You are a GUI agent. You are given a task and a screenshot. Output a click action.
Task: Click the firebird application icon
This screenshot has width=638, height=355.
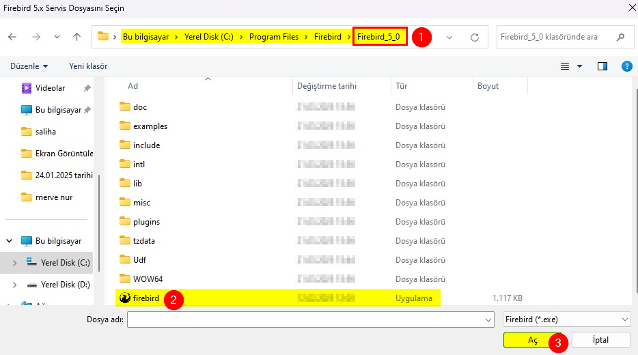click(x=125, y=298)
